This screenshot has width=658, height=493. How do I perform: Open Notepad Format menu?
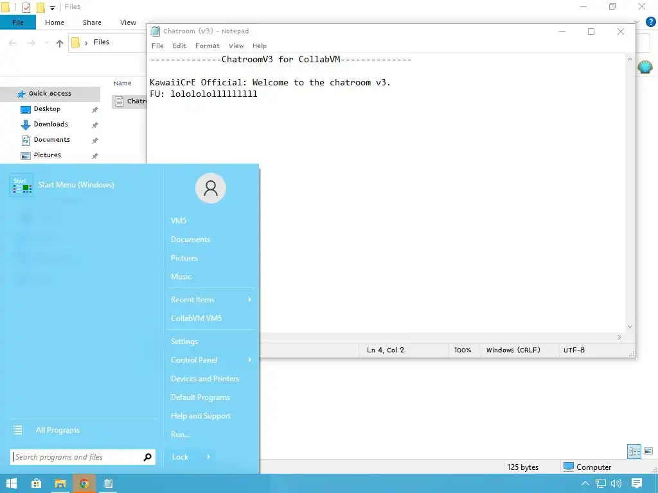pos(208,46)
